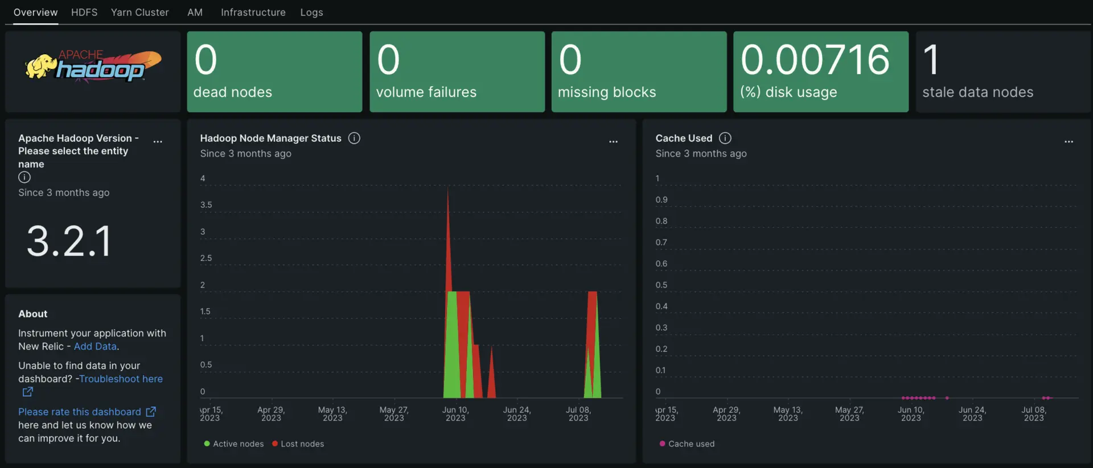The height and width of the screenshot is (468, 1093).
Task: Follow the Add Data link
Action: pyautogui.click(x=95, y=346)
